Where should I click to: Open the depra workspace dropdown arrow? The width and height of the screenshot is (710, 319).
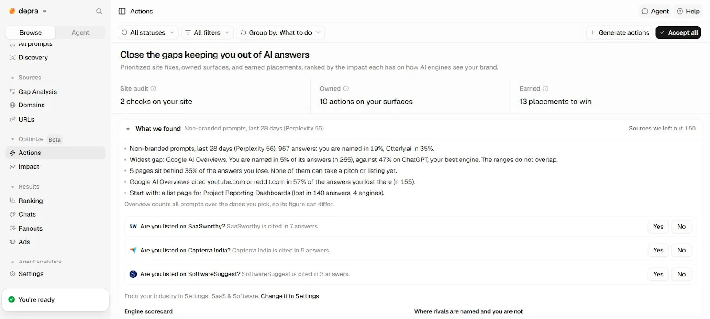45,12
